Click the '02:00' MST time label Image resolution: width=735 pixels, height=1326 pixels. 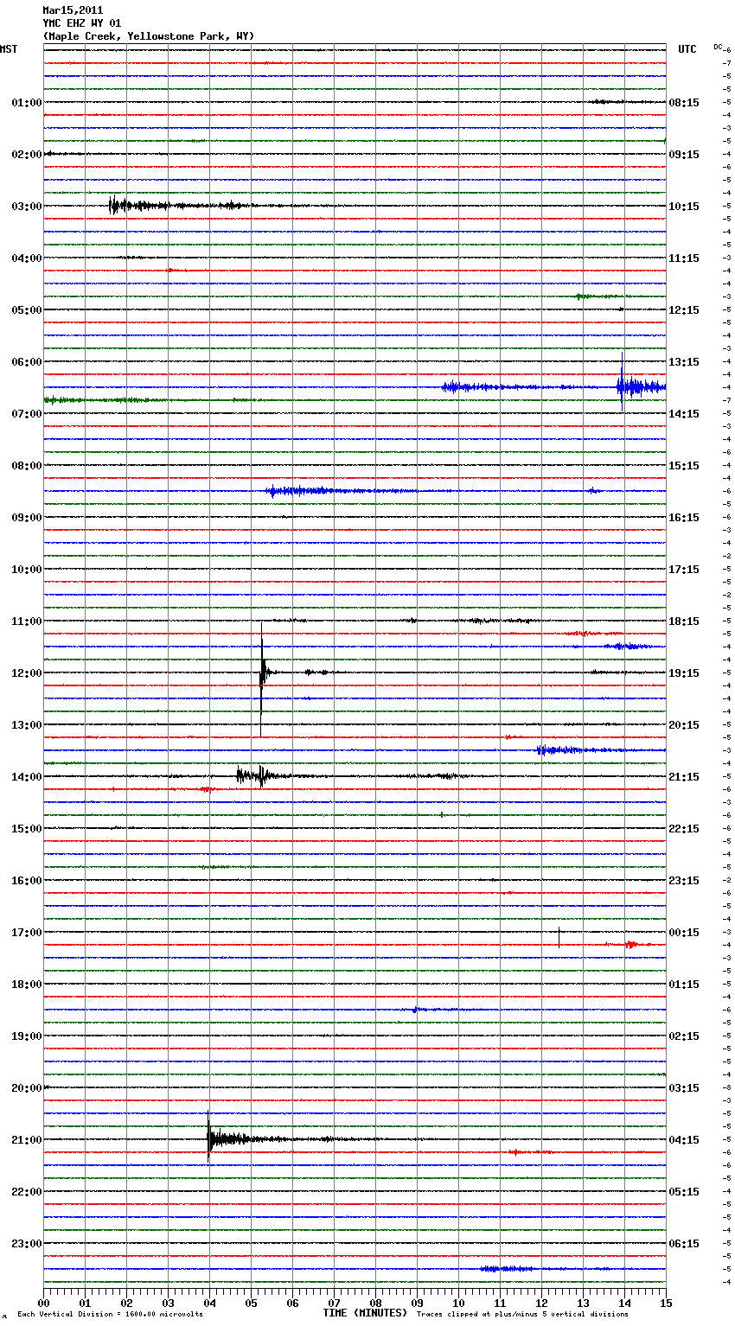point(27,155)
